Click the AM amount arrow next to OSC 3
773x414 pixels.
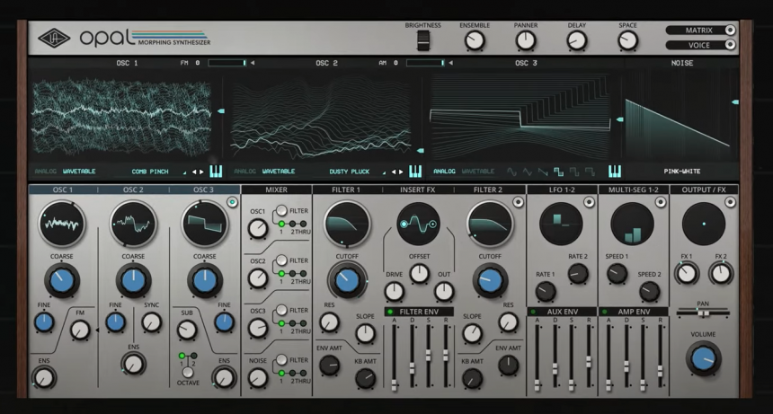click(451, 63)
